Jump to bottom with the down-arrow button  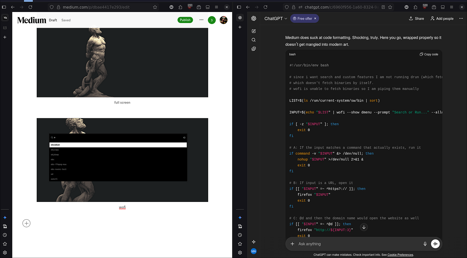364,227
